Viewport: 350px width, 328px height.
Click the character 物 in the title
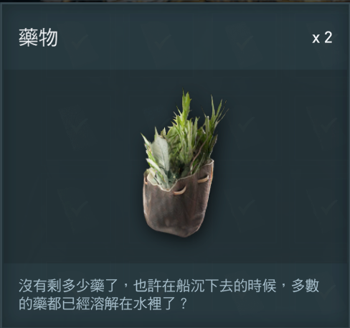(x=48, y=38)
